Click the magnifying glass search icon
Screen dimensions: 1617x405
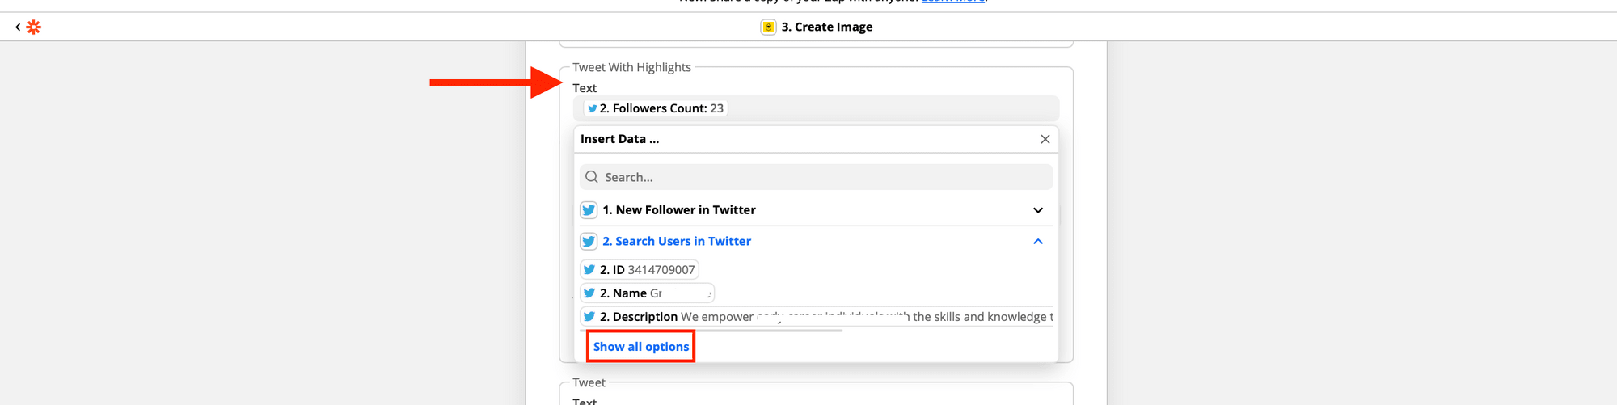point(592,177)
